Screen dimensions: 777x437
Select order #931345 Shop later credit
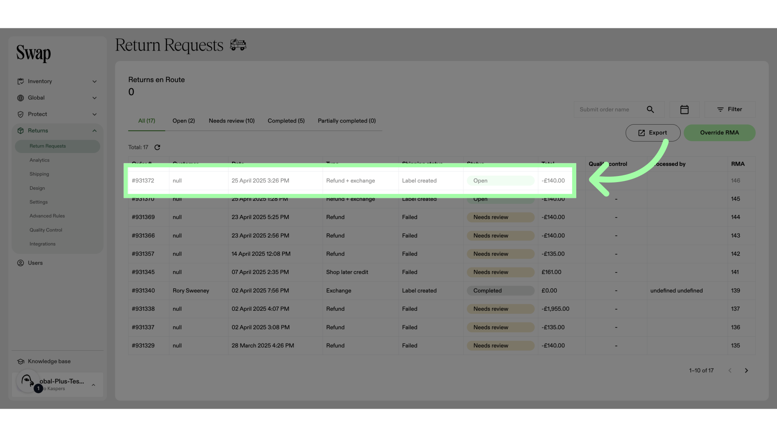pos(442,272)
